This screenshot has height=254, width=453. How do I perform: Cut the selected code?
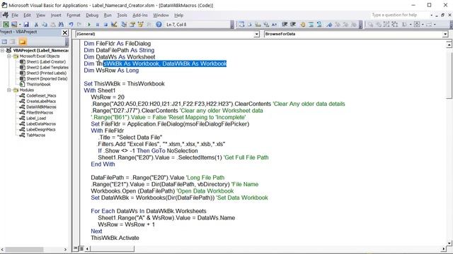pyautogui.click(x=36, y=25)
